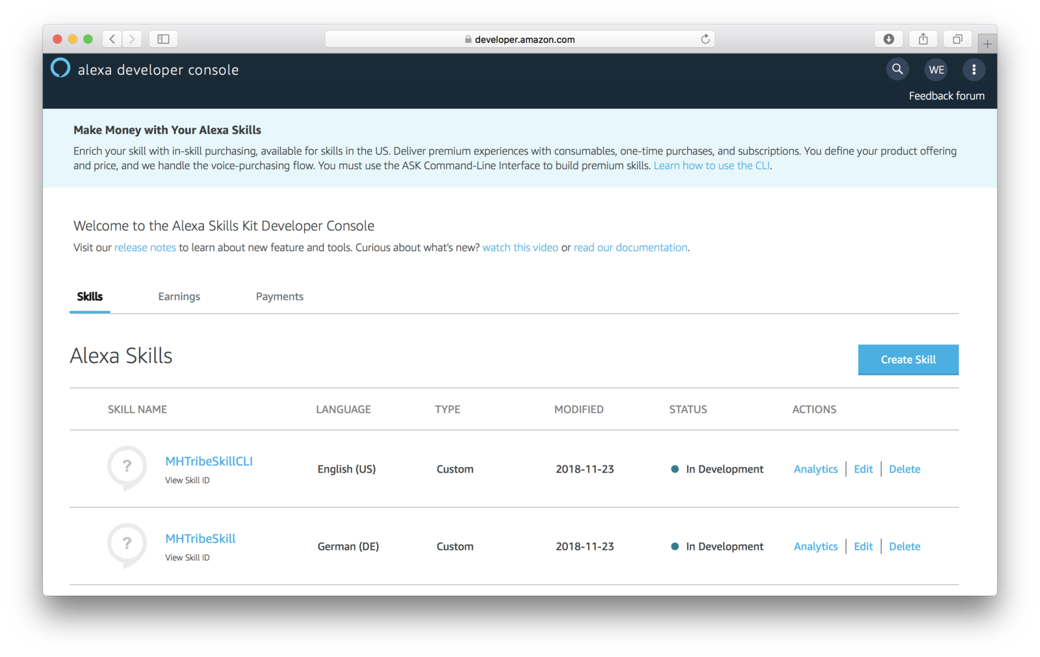1040x657 pixels.
Task: Open Analytics for the German MHTribeSkill
Action: (816, 547)
